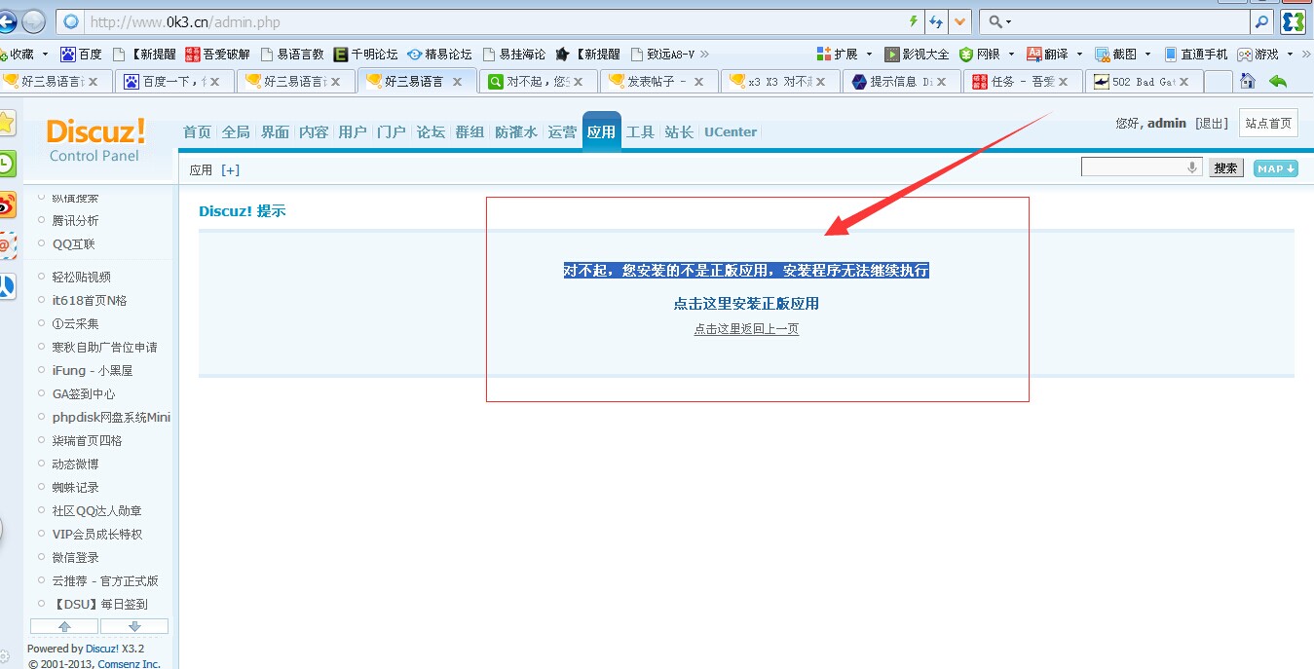1314x669 pixels.
Task: Open the 工具 menu item
Action: coord(640,130)
